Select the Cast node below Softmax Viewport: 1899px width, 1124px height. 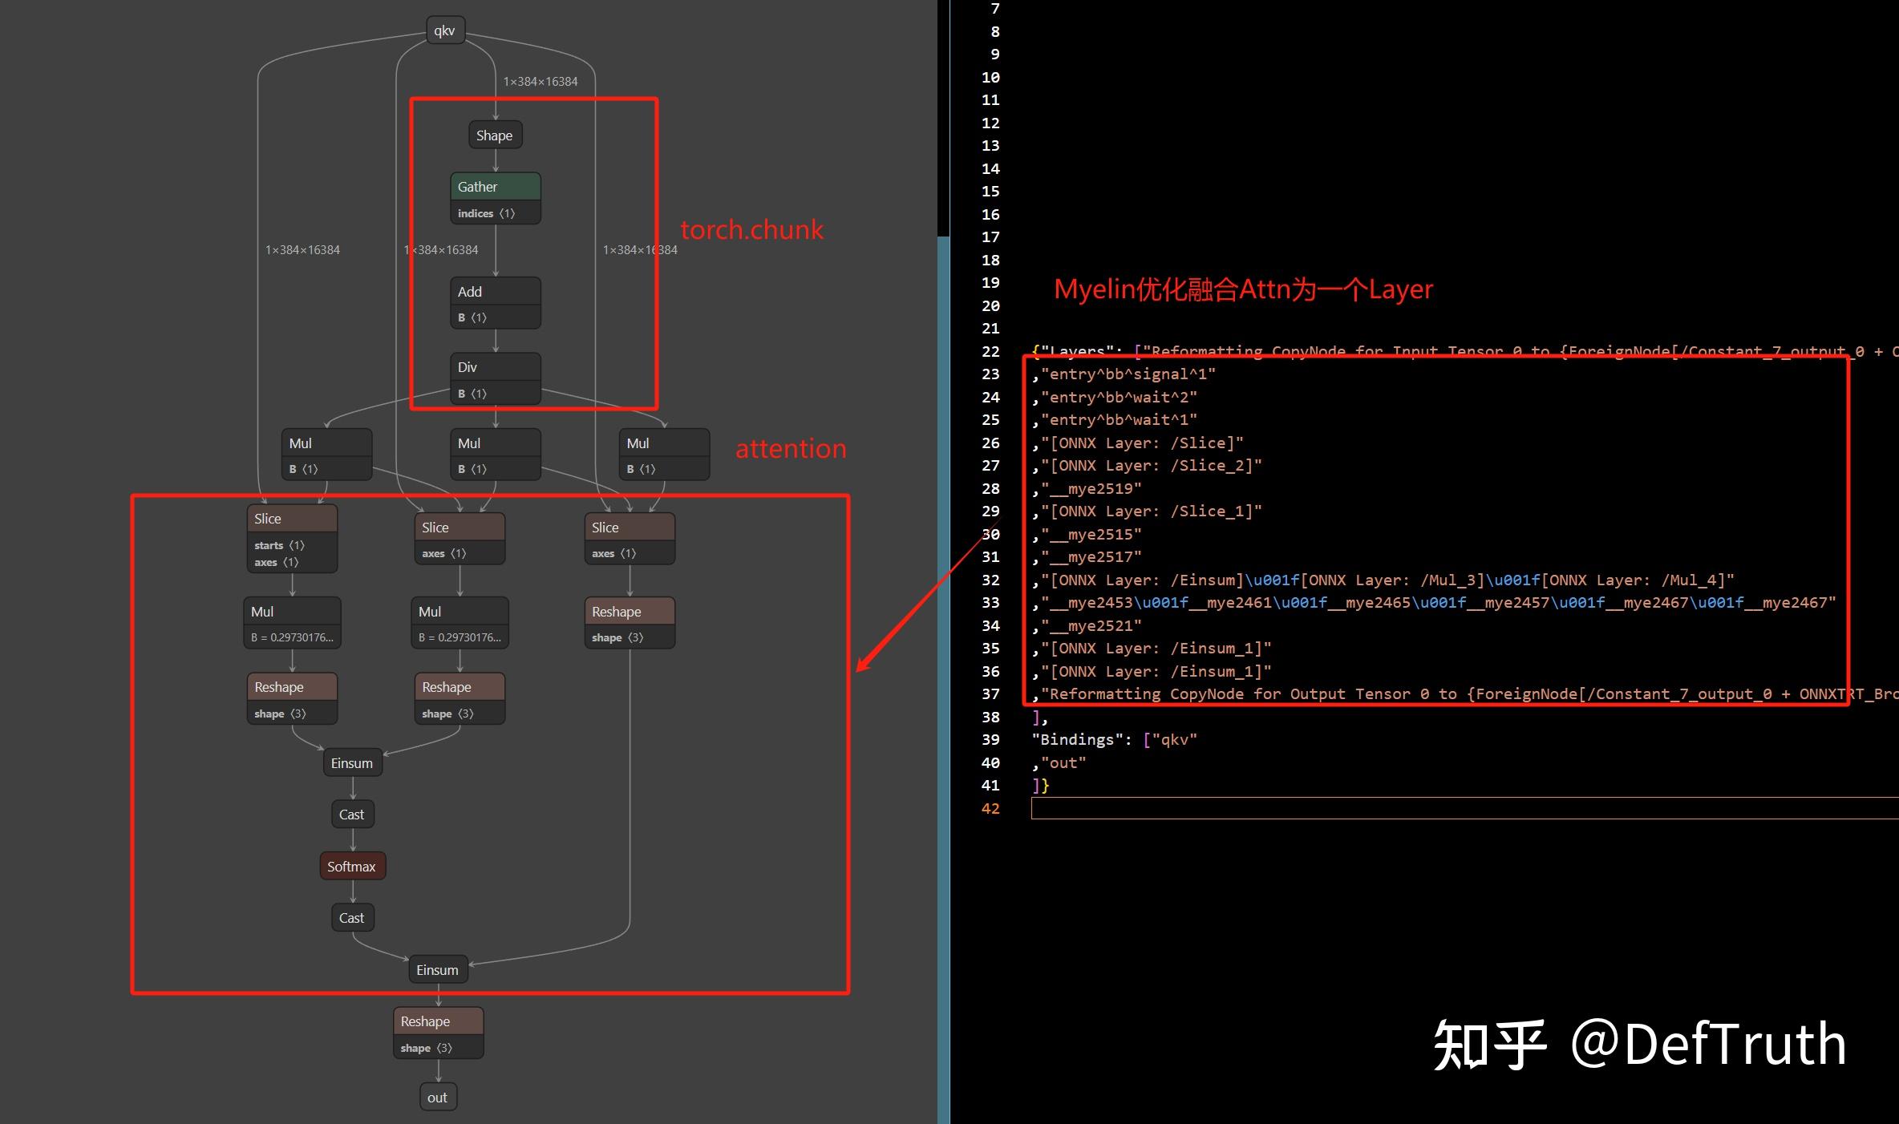(351, 918)
